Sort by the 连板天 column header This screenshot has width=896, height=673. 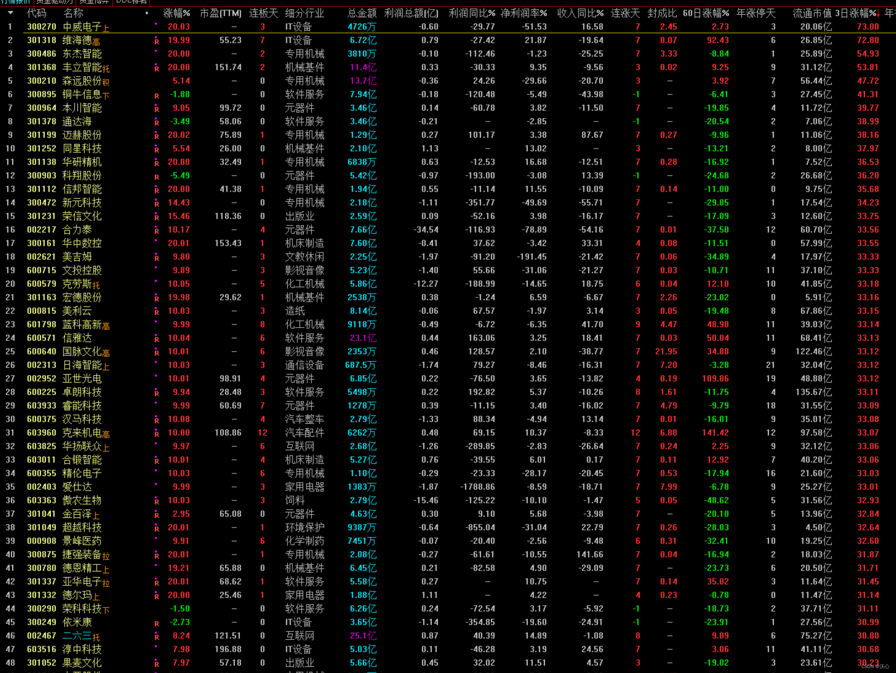pos(263,13)
